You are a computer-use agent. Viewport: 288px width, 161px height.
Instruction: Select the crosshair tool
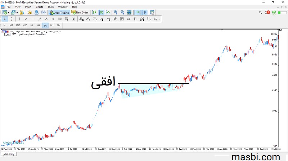[x=12, y=19]
